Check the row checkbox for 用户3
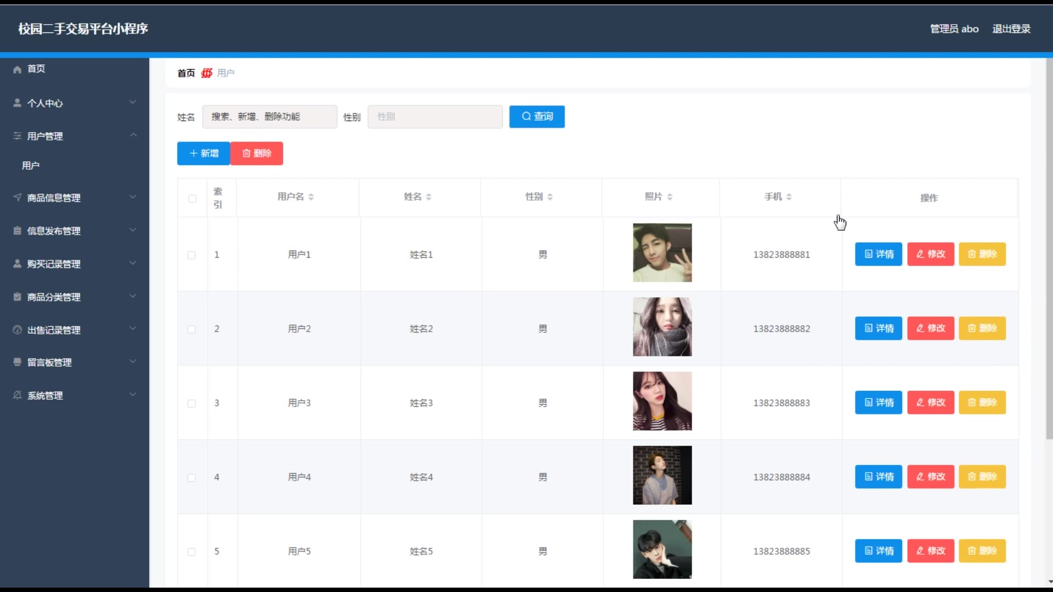 point(191,403)
